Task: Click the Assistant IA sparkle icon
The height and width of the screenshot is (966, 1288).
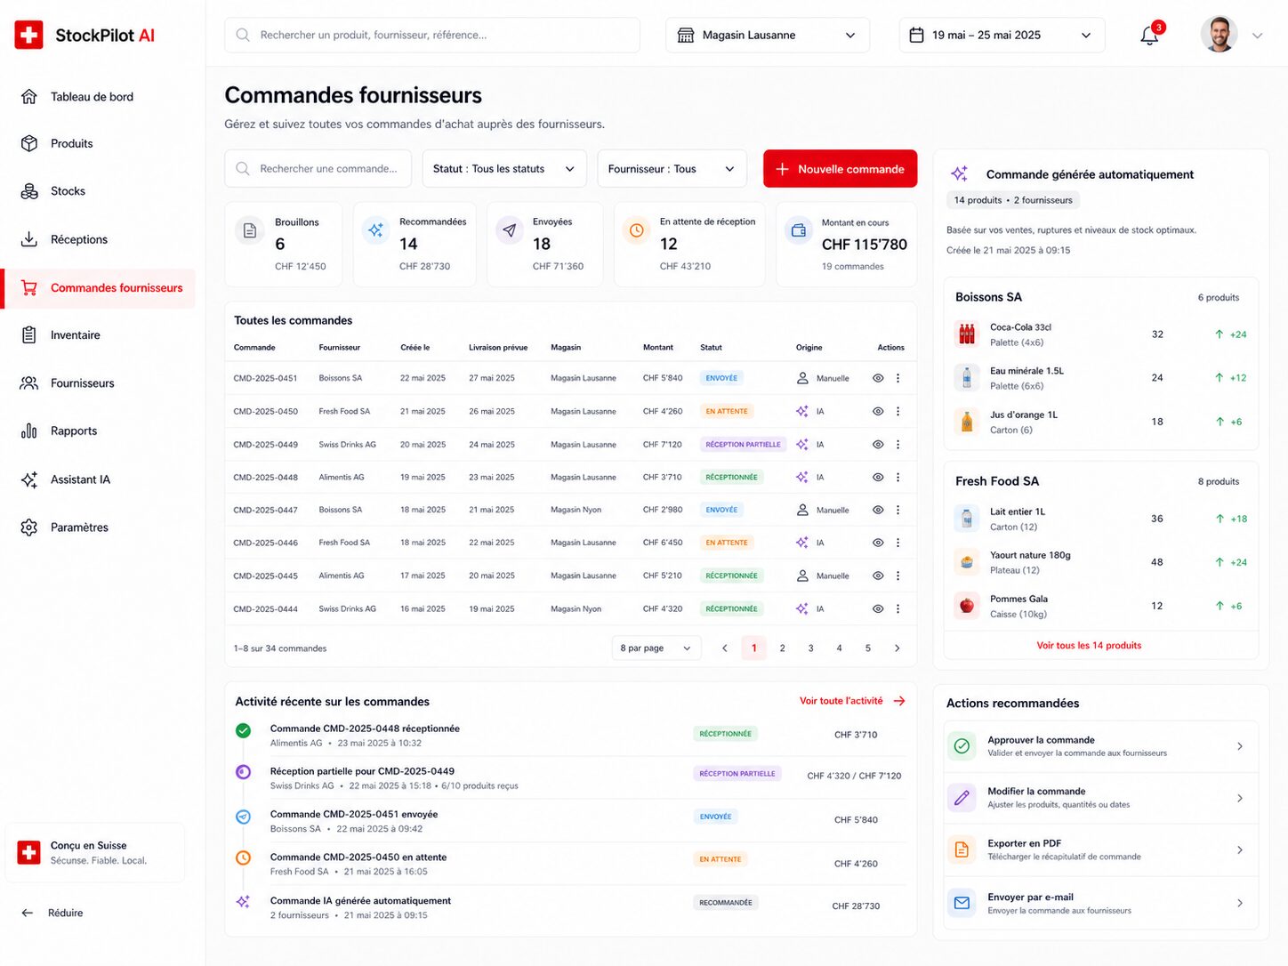Action: [29, 479]
